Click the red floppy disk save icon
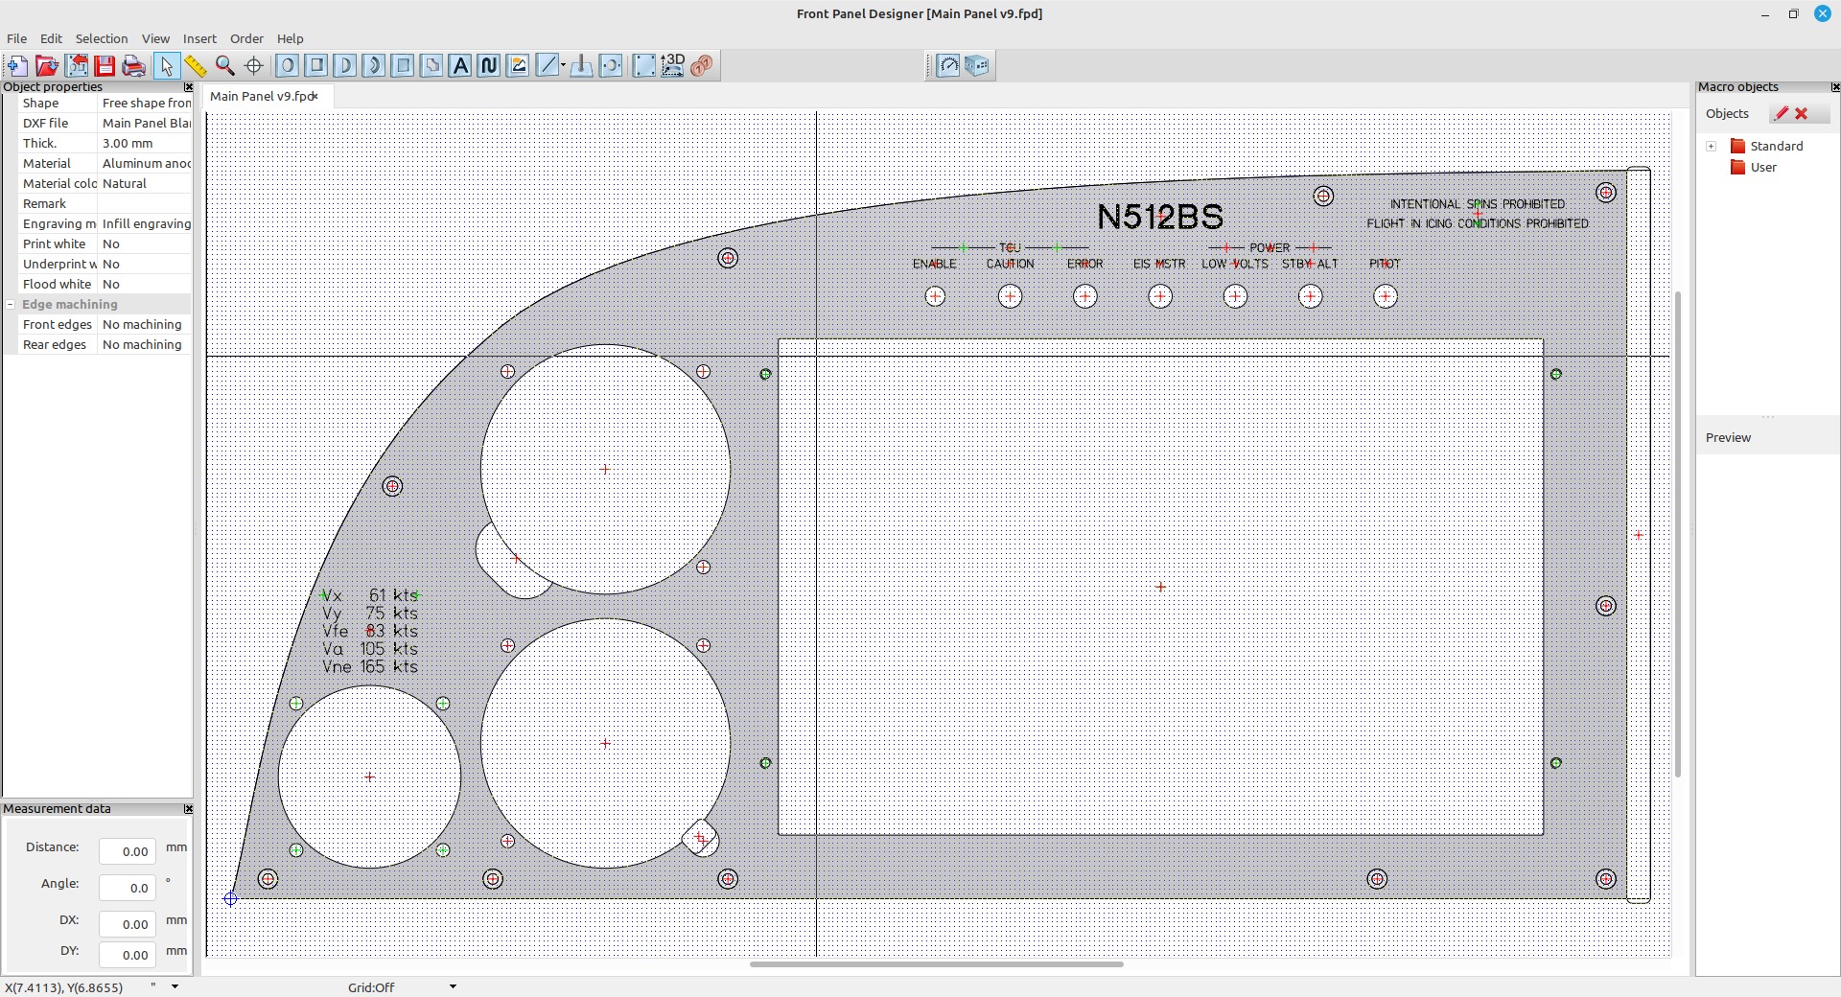 coord(105,65)
